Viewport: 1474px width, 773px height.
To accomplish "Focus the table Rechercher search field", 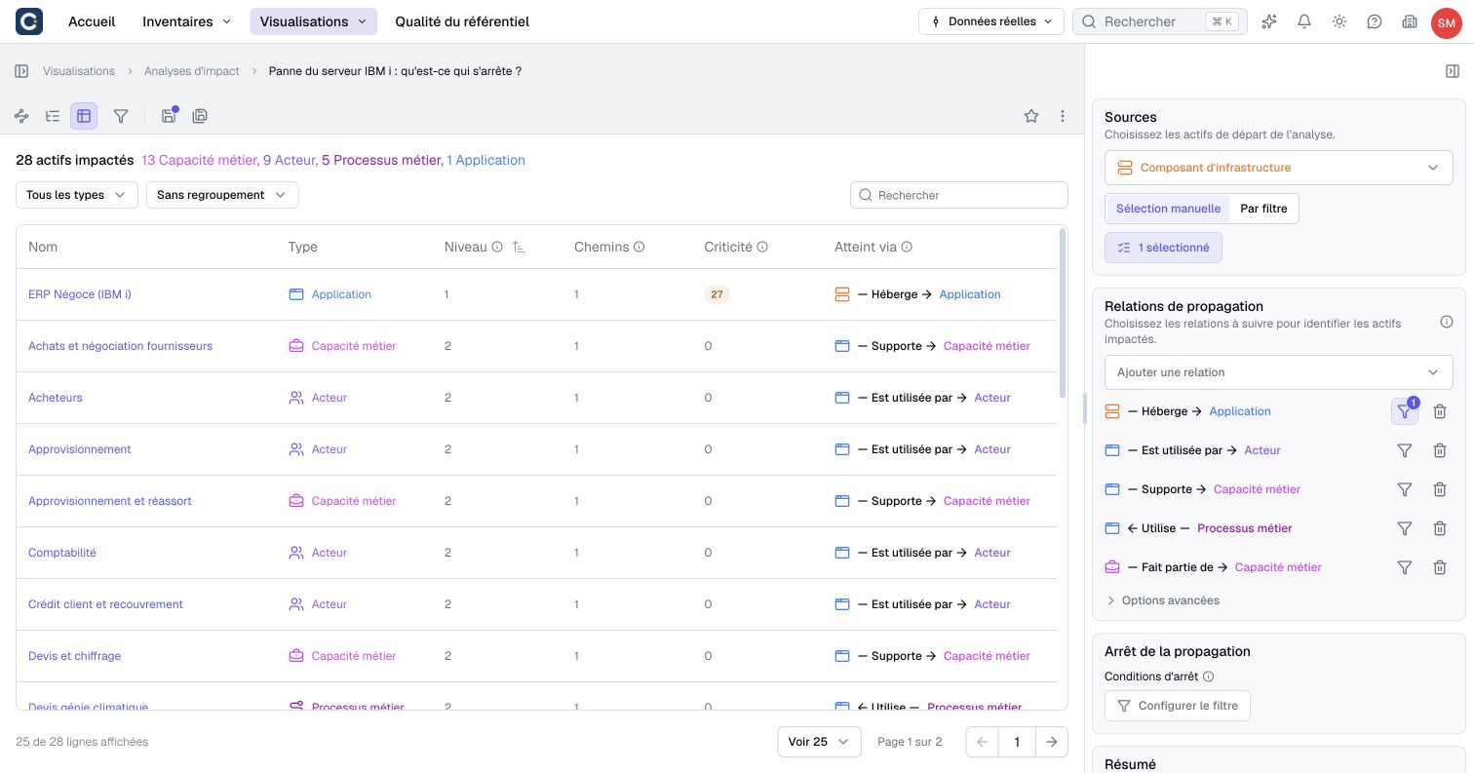I will (959, 195).
